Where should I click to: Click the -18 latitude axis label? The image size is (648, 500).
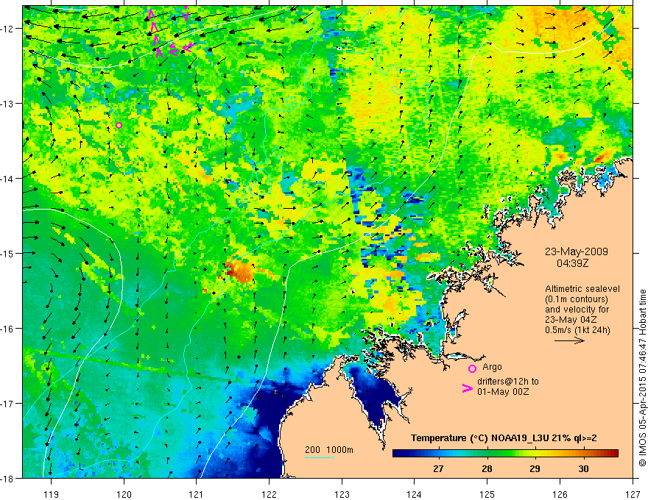click(x=8, y=479)
